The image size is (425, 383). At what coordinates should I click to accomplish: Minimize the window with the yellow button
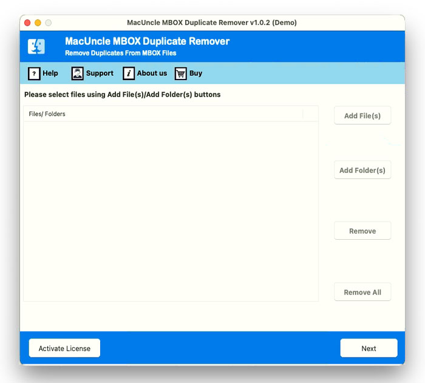[x=38, y=22]
